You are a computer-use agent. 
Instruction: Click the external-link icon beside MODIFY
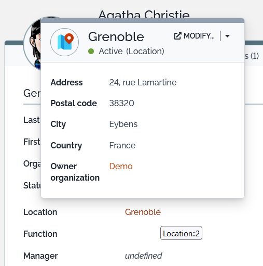coord(177,36)
